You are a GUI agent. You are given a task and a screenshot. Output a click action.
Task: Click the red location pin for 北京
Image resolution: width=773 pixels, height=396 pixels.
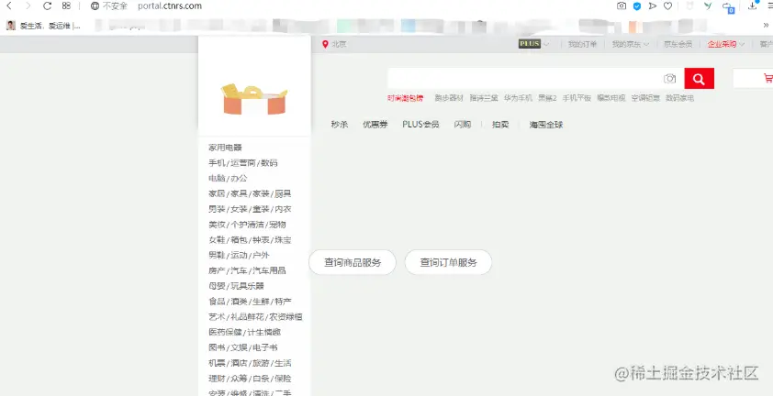[325, 44]
